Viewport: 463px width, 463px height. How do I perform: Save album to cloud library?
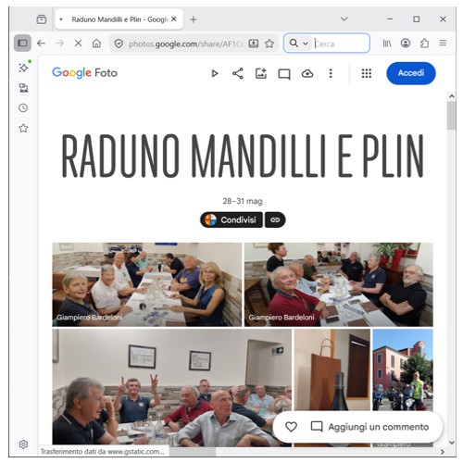(x=307, y=73)
